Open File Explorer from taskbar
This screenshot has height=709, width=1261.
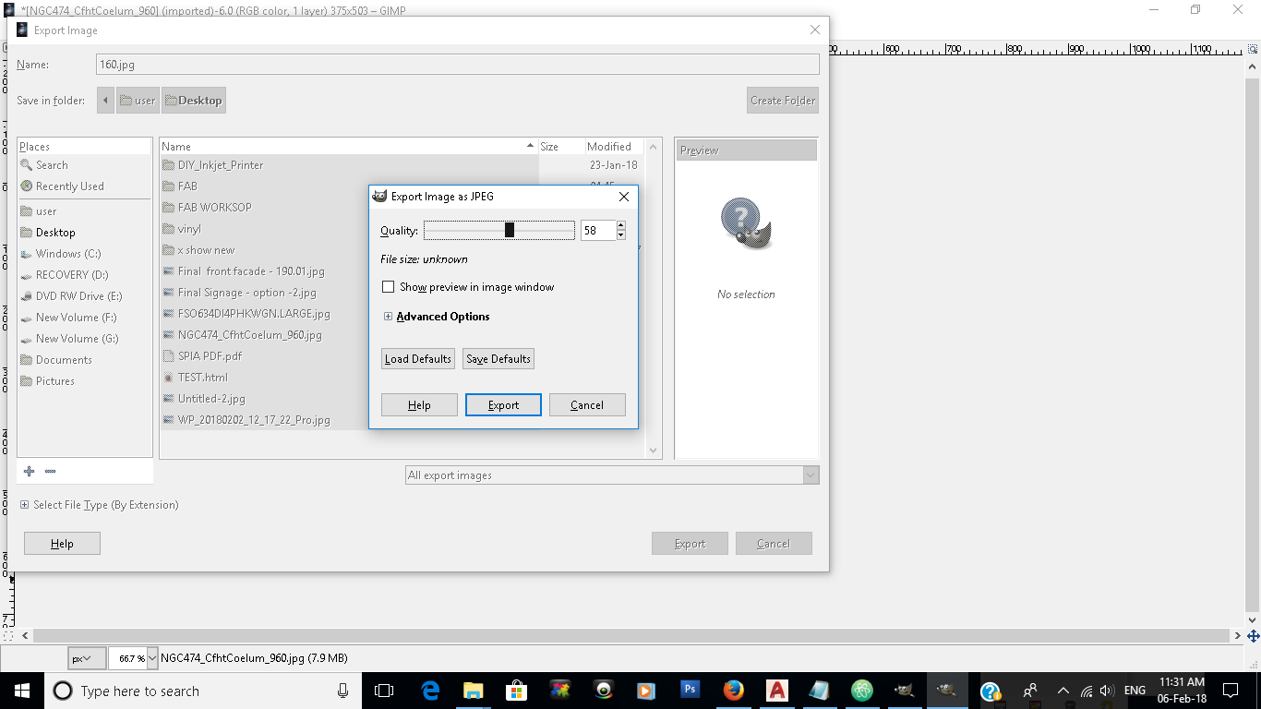[x=473, y=691]
